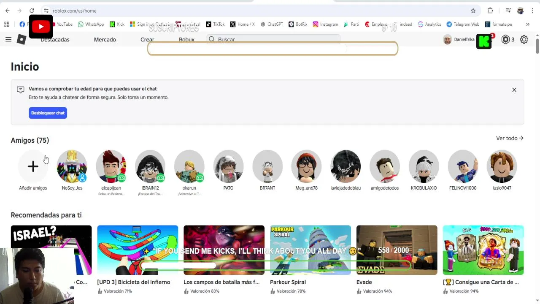Click the Roblox logo icon
This screenshot has height=304, width=540.
(21, 39)
